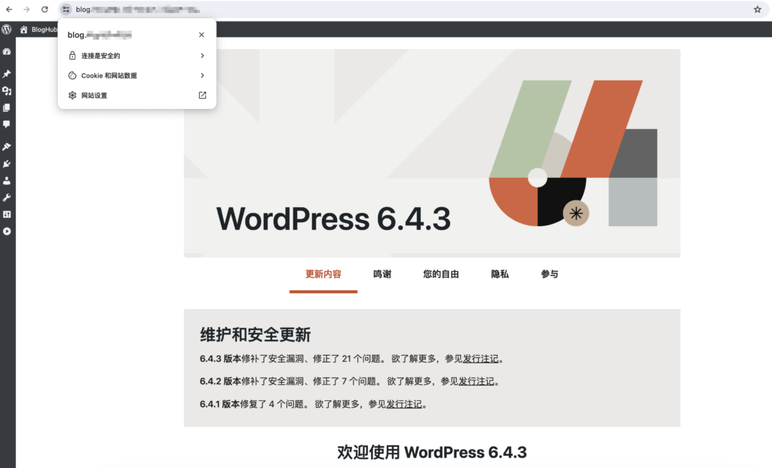Open the Media library icon
The height and width of the screenshot is (468, 772).
click(7, 90)
